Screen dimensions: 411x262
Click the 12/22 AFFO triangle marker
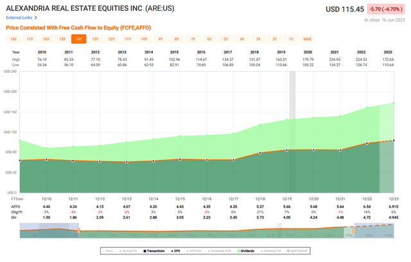click(367, 143)
